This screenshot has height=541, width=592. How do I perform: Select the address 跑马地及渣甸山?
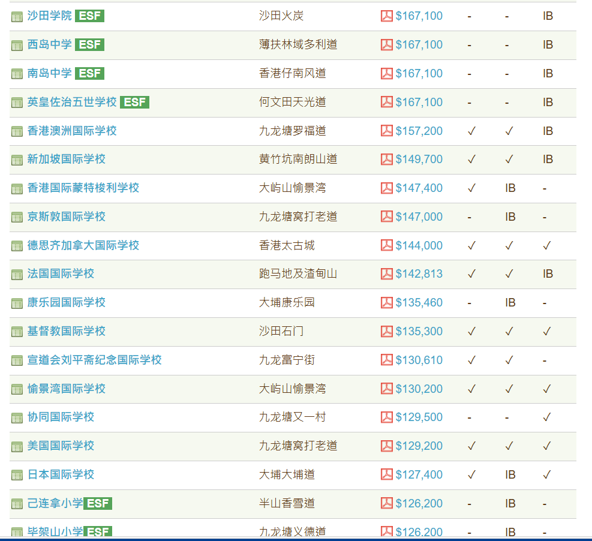298,273
